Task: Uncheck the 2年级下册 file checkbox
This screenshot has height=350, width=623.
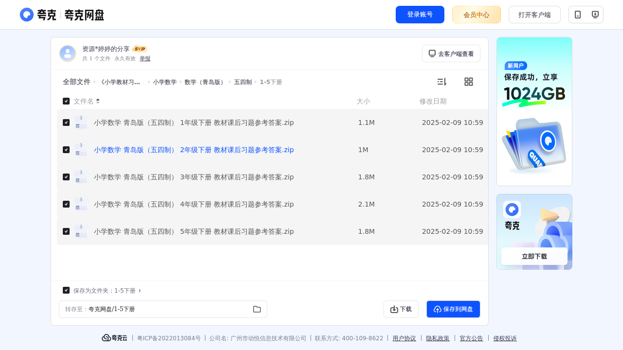Action: pos(66,150)
